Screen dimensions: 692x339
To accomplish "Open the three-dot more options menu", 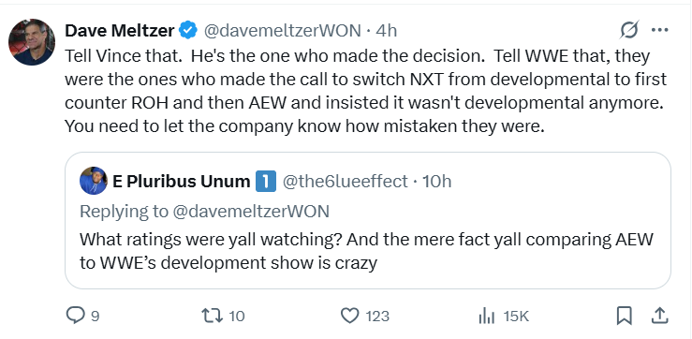I will click(x=660, y=31).
